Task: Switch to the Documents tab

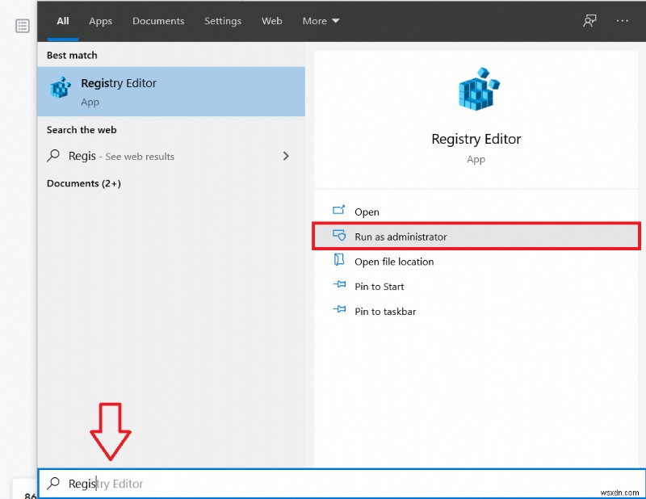Action: [x=158, y=21]
